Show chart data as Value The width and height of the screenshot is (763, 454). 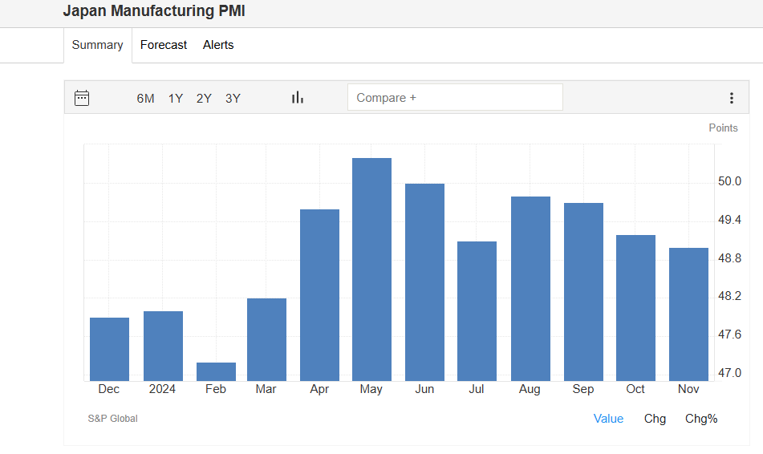(608, 419)
